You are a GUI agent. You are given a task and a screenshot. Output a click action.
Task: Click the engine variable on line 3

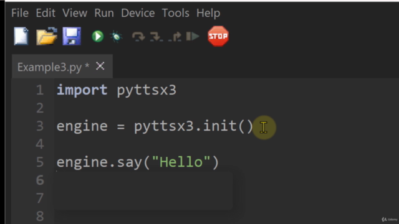pos(82,127)
